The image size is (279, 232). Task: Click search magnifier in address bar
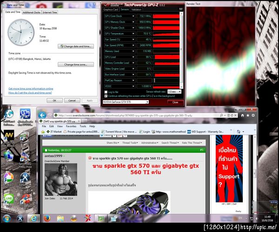pyautogui.click(x=221, y=116)
